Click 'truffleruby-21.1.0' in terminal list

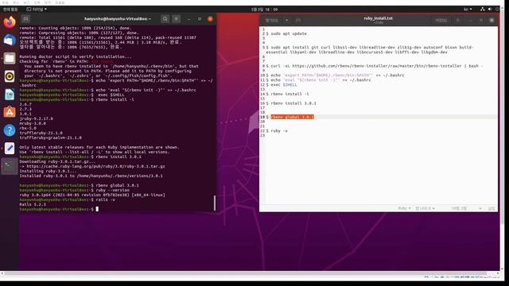[x=41, y=133]
